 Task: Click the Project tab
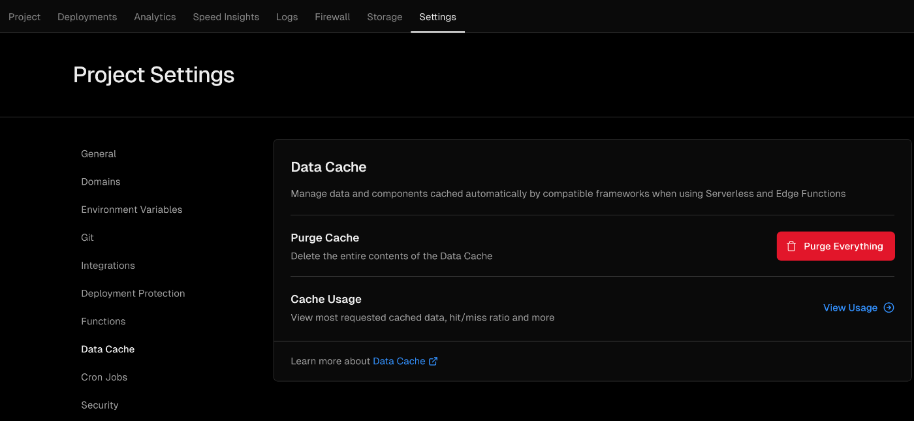point(24,17)
